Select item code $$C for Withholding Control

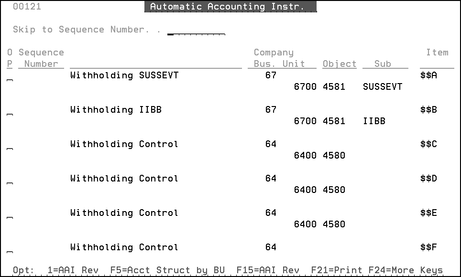pyautogui.click(x=429, y=144)
